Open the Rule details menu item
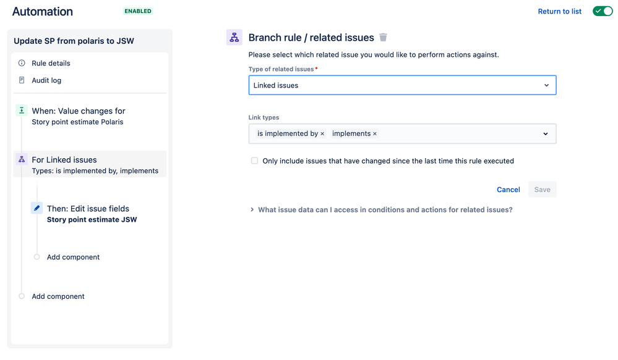 [51, 63]
